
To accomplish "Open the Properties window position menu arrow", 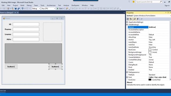I will pos(166,13).
